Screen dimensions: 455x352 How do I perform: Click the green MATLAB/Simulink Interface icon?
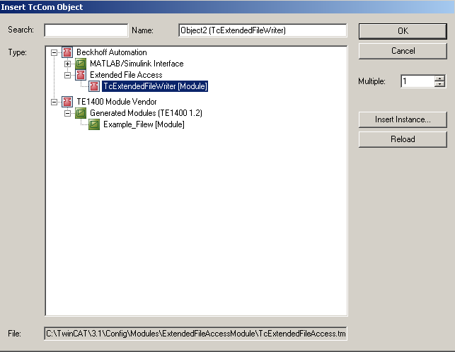point(81,64)
